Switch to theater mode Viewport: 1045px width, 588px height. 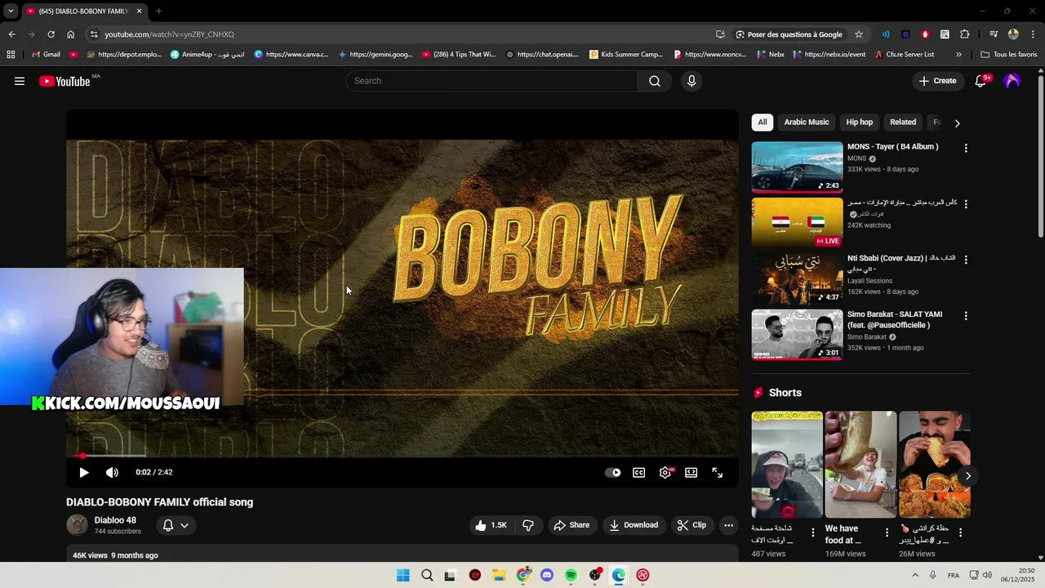point(691,472)
